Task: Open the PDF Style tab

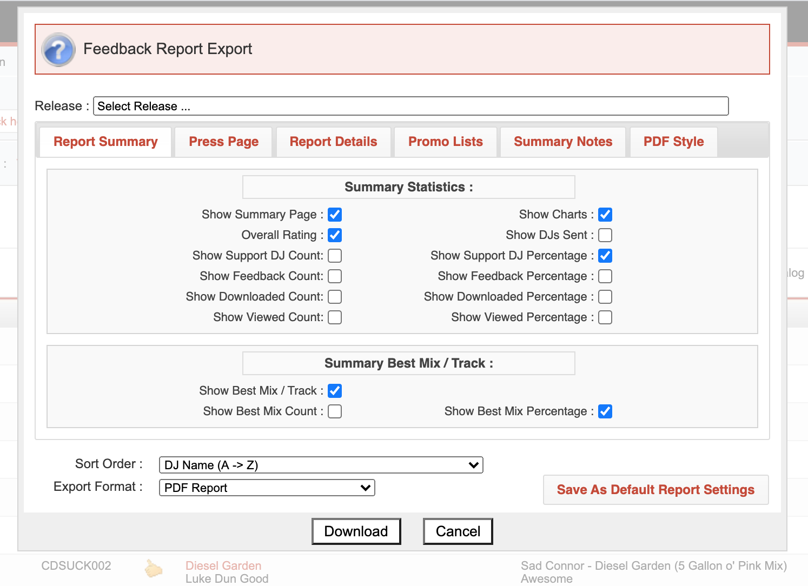Action: [673, 142]
